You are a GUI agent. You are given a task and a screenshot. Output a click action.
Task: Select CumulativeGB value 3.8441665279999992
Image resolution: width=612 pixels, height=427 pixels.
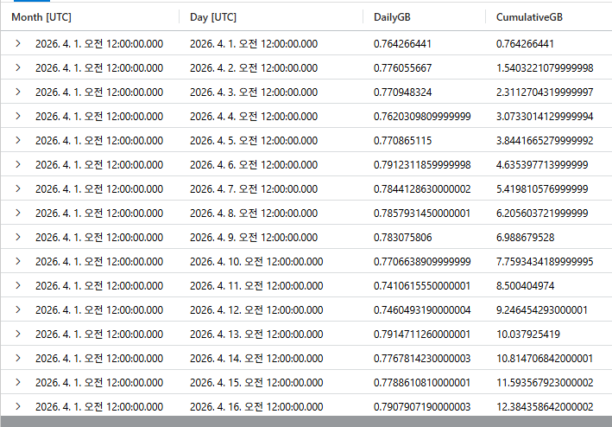[x=545, y=141]
